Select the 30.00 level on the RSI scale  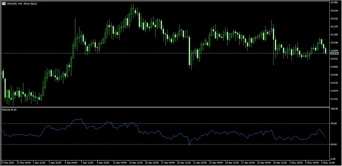point(334,144)
